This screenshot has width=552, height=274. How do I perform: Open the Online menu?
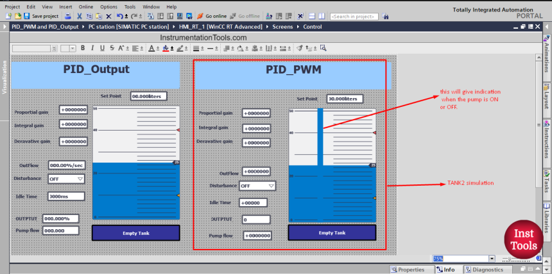pyautogui.click(x=86, y=6)
